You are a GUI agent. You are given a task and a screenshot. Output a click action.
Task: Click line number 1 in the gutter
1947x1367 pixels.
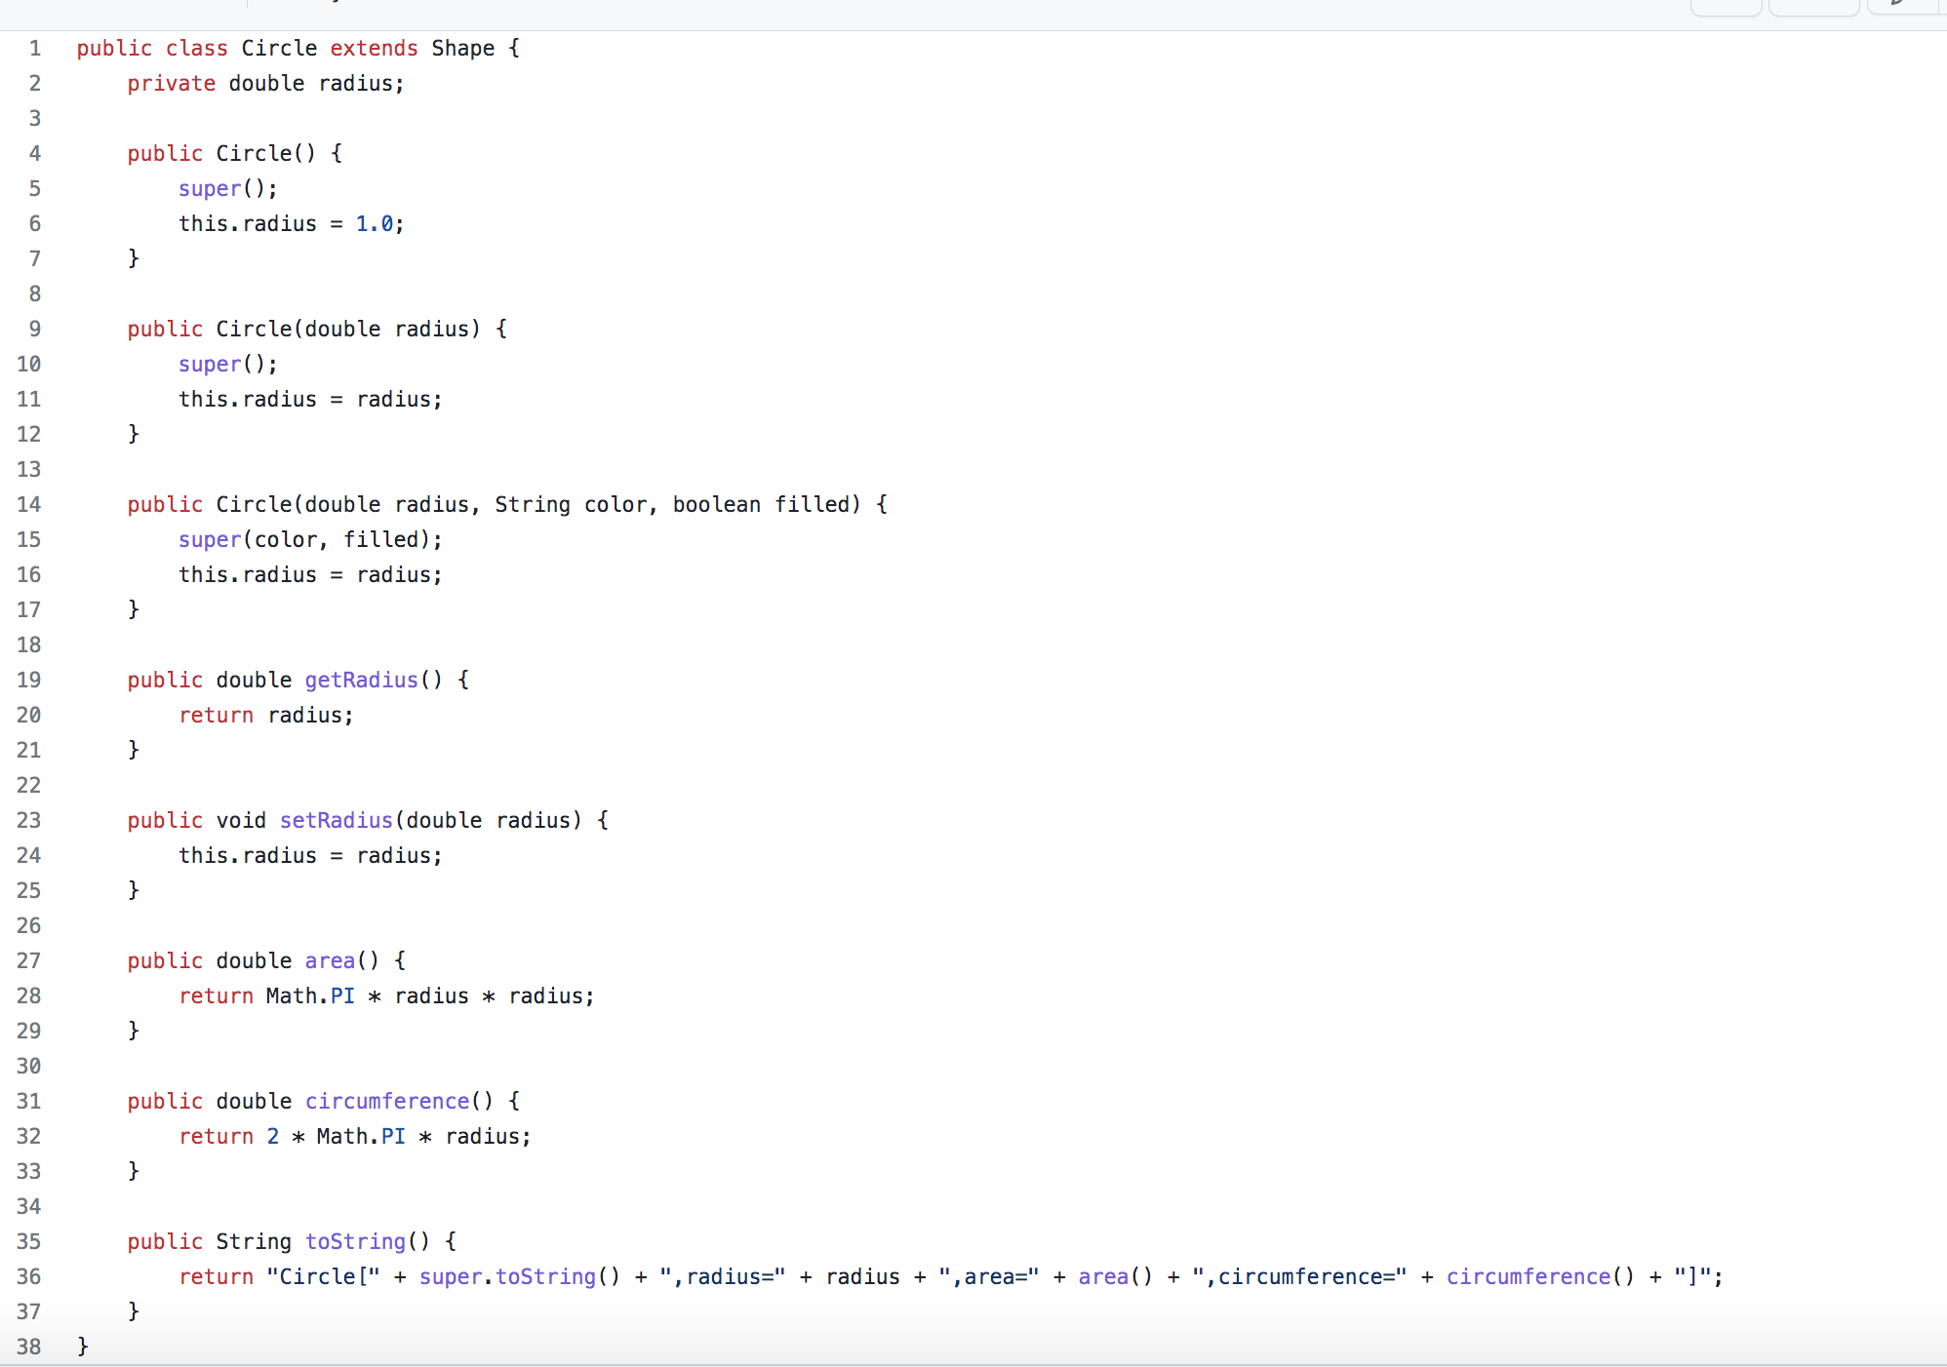[x=34, y=49]
